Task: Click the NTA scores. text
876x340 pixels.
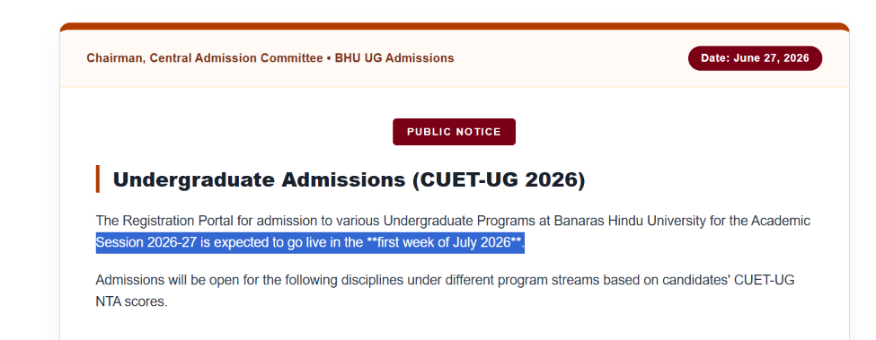Action: (132, 302)
